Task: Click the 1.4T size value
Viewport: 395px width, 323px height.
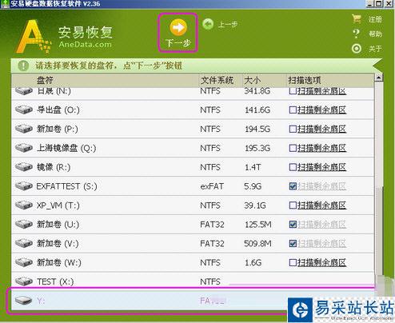Action: tap(253, 167)
